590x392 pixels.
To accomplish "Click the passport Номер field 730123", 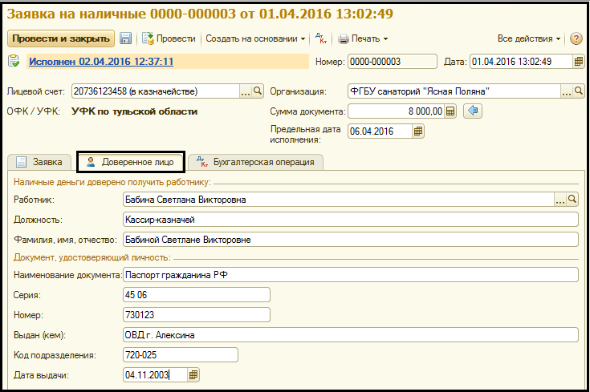I will 197,315.
